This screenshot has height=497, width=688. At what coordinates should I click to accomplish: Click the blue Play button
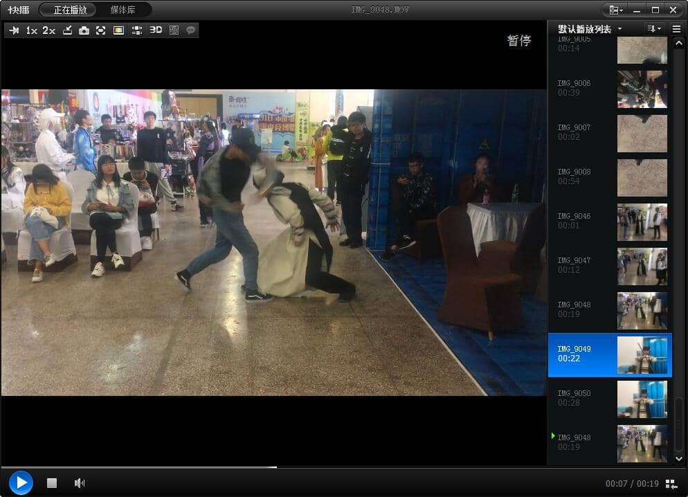click(21, 482)
